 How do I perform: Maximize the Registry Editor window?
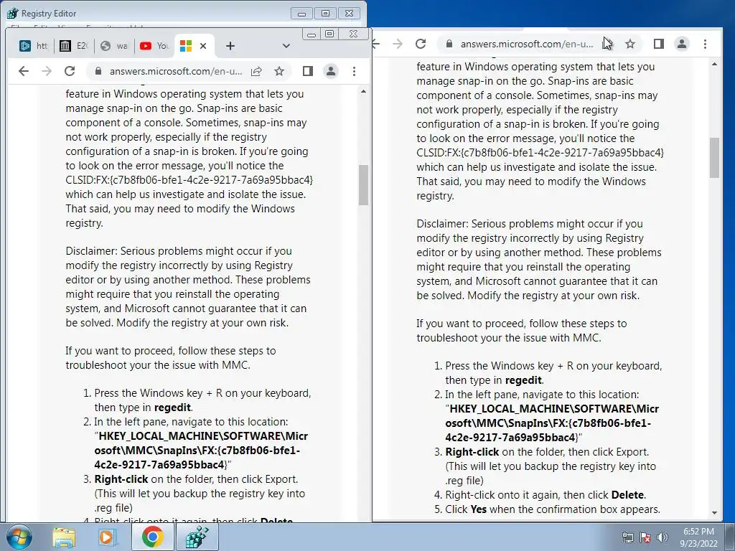click(325, 13)
